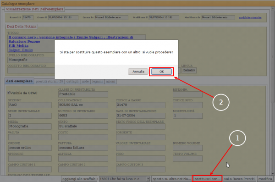Open the dettagli tab

(72, 81)
